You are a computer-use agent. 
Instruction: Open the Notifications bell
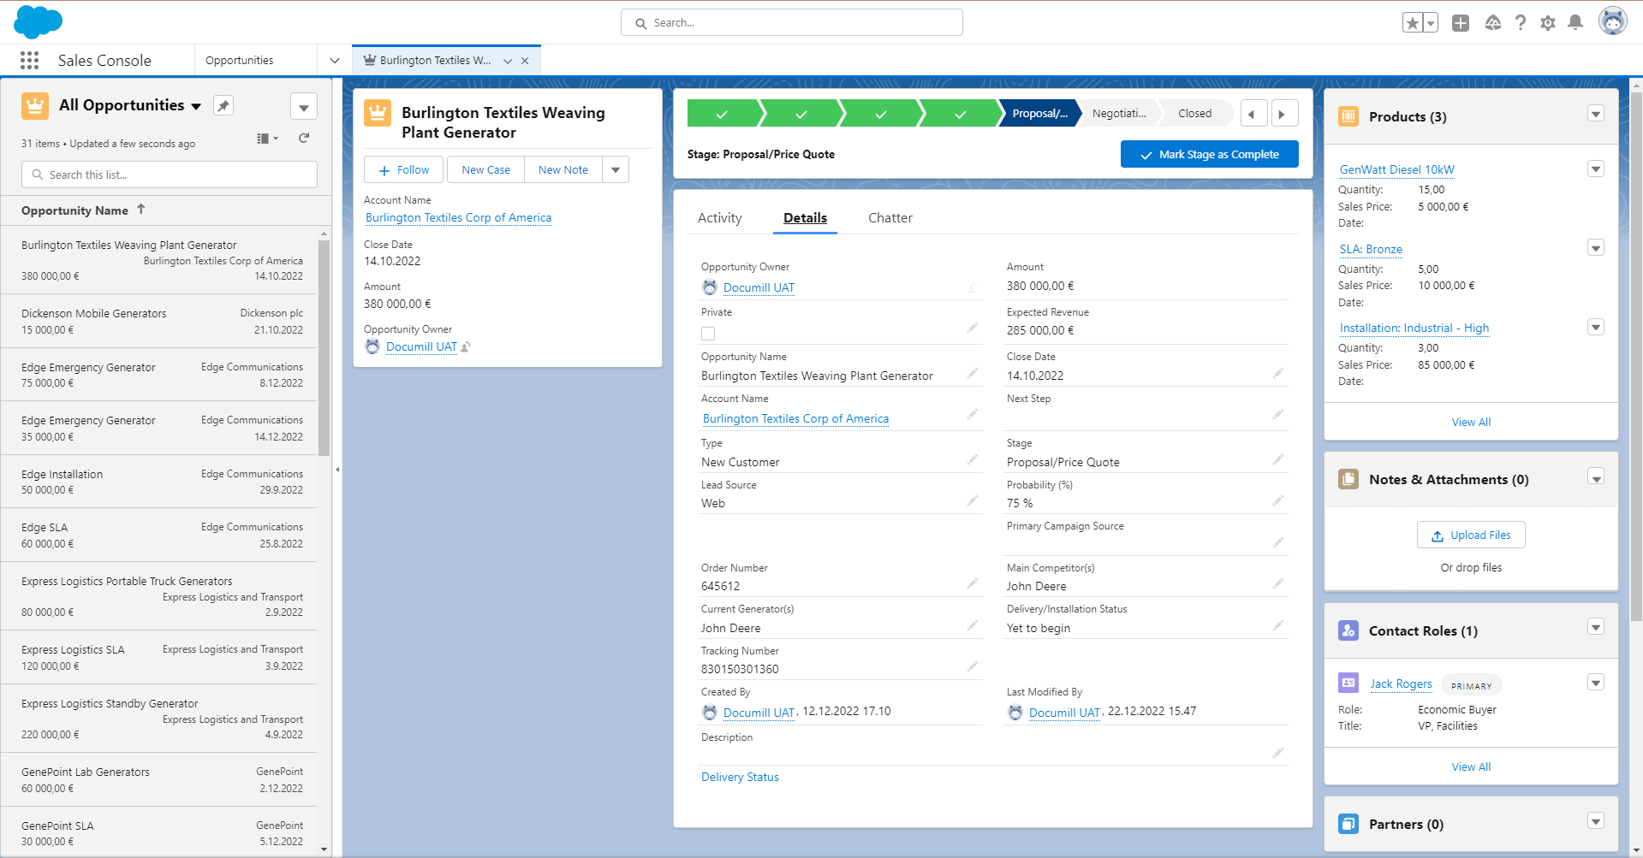click(x=1575, y=23)
